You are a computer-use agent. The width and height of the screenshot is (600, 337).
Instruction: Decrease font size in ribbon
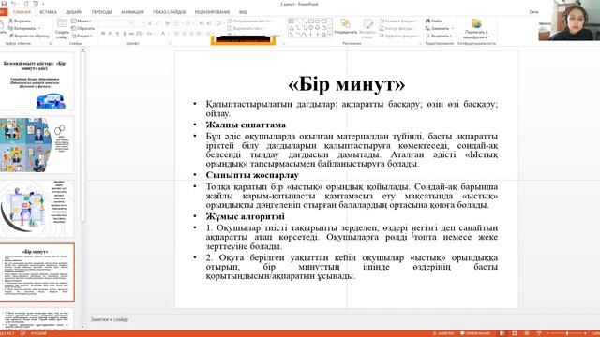click(x=158, y=23)
